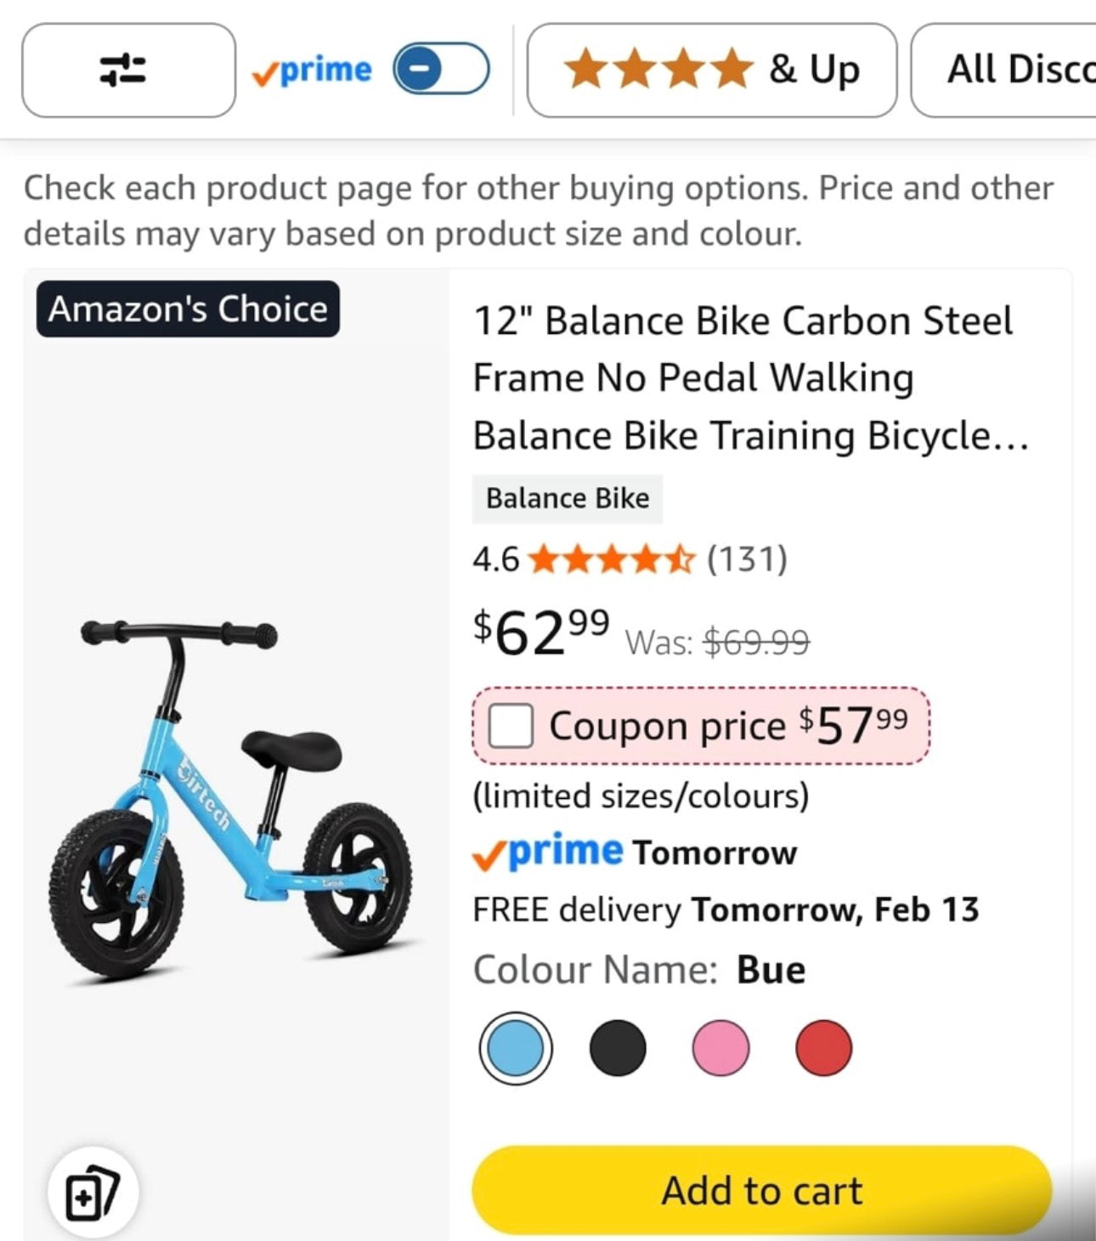Select the black colour option
1096x1241 pixels.
(618, 1047)
